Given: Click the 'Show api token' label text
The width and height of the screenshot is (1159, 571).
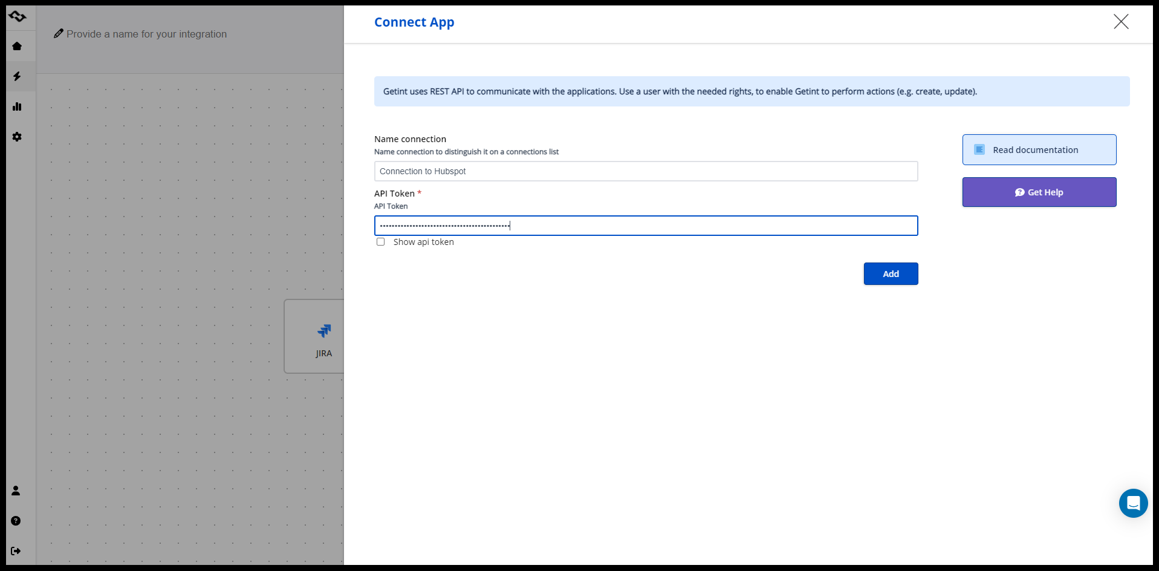Looking at the screenshot, I should tap(423, 242).
